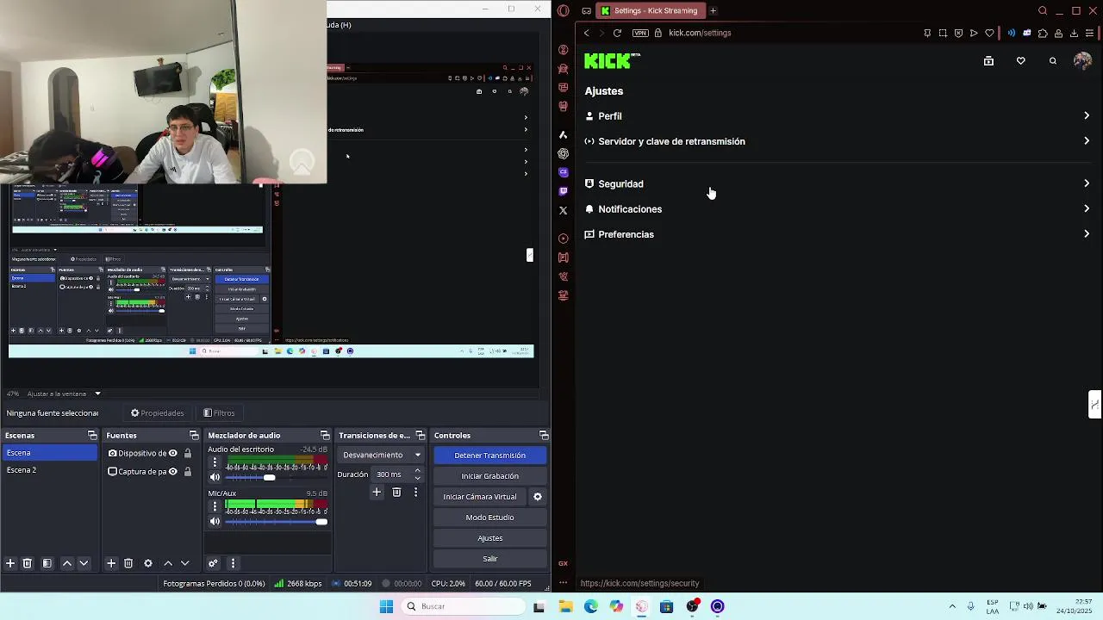The width and height of the screenshot is (1103, 620).
Task: Select Escena 2 in scenes list
Action: point(49,470)
